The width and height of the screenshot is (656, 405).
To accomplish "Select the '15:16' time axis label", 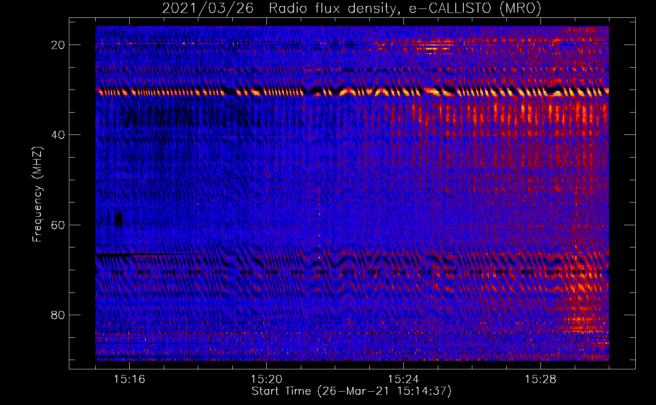I will point(129,379).
